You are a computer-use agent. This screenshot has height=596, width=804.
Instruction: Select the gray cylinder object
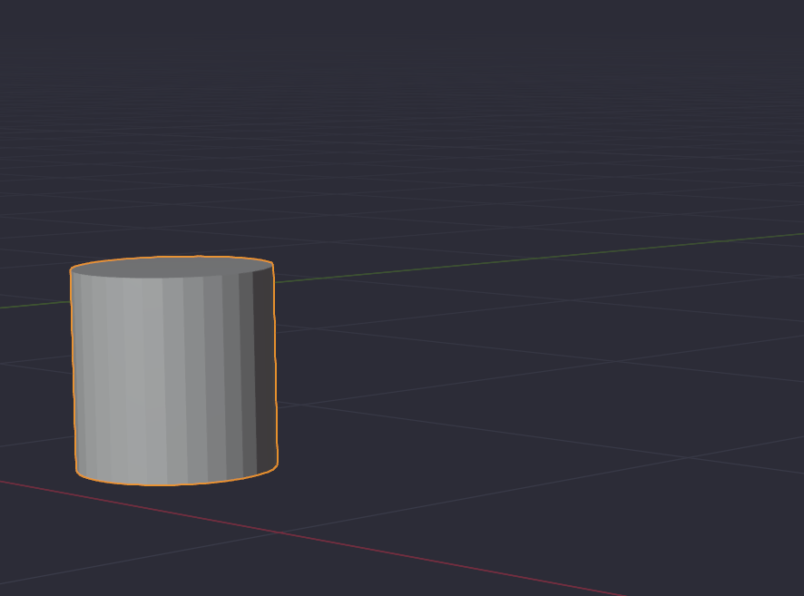click(x=174, y=370)
